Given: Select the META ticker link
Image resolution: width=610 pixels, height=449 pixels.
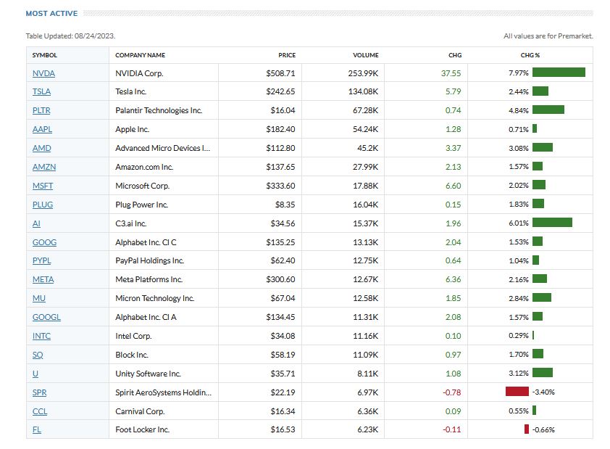Looking at the screenshot, I should [x=43, y=280].
